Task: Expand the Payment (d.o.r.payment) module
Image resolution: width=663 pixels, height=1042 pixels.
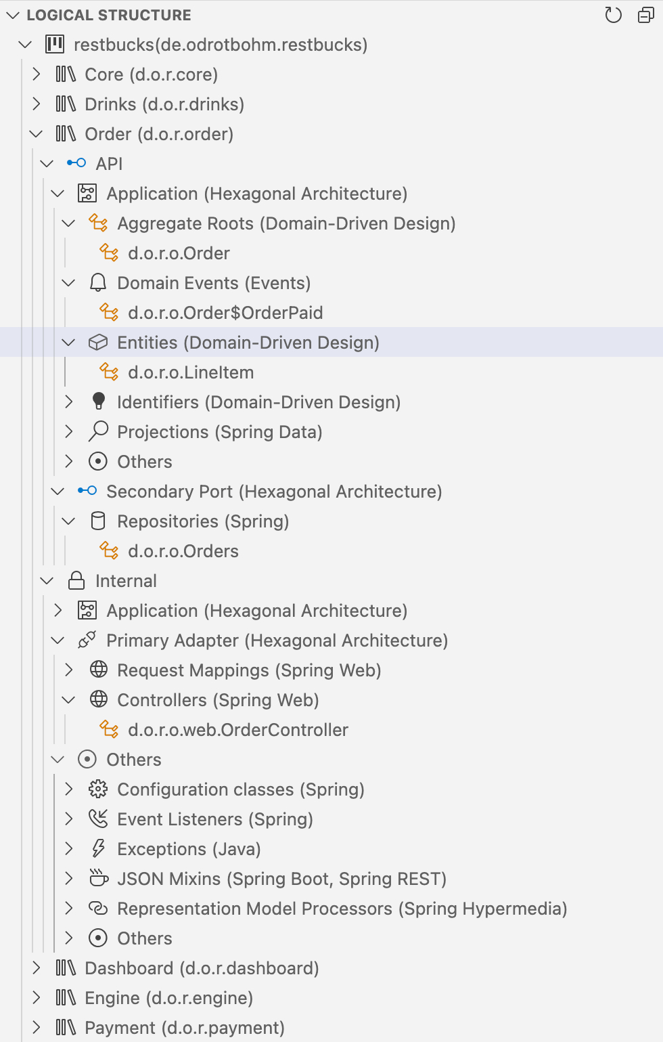Action: 37,1028
